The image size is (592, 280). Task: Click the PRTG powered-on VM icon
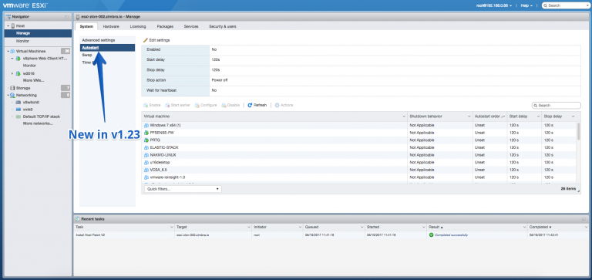(x=147, y=140)
